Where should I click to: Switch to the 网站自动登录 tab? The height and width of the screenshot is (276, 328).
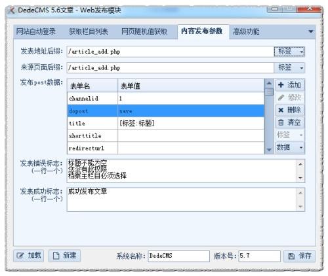tap(36, 31)
